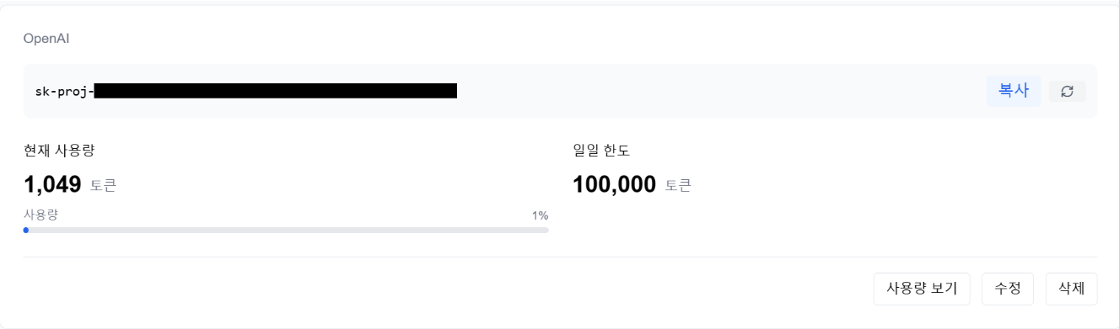The height and width of the screenshot is (329, 1119).
Task: Click the 1% usage percentage label
Action: [x=540, y=215]
